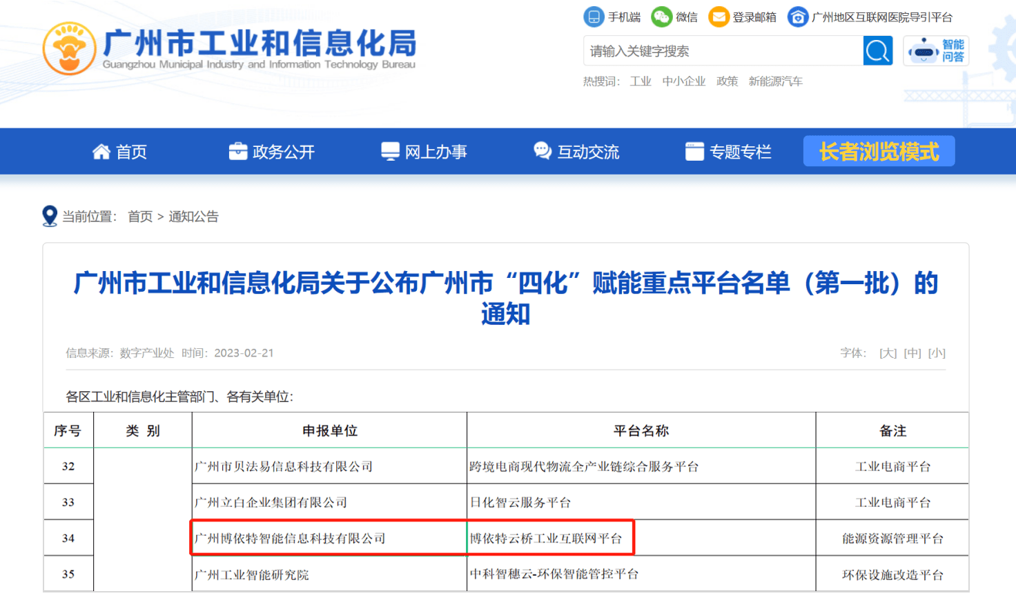The width and height of the screenshot is (1016, 598).
Task: Set font size to large [大]
Action: 888,353
